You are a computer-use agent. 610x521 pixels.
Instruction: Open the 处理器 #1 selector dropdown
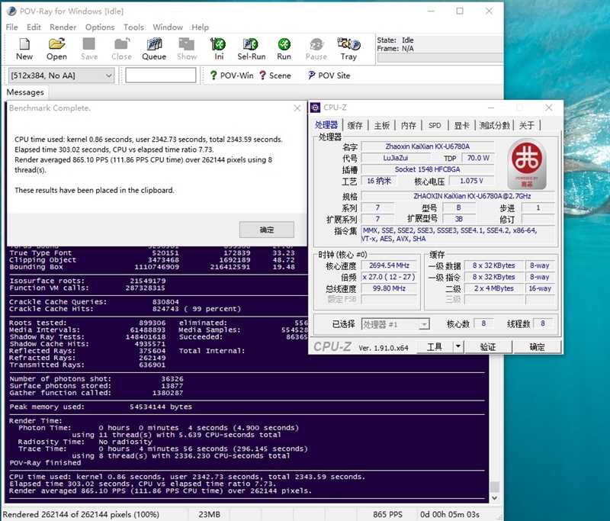click(424, 324)
